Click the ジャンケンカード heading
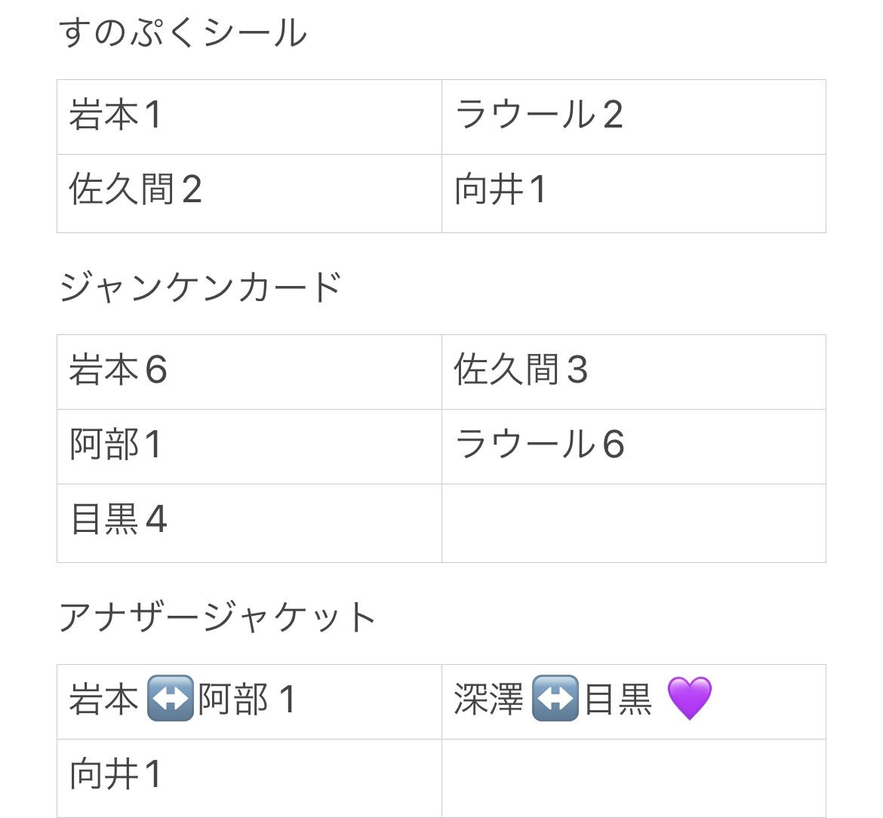The image size is (883, 818). point(201,287)
